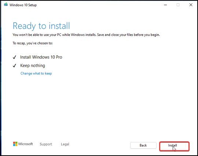Click the Windows 10 Setup title icon
The height and width of the screenshot is (156, 198).
5,5
